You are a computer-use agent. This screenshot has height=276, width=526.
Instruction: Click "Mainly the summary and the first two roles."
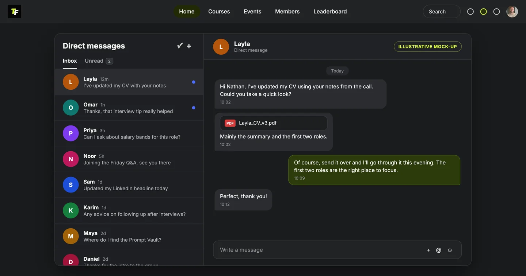pos(274,137)
